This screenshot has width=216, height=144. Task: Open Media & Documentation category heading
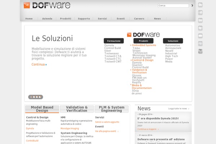[142, 86]
